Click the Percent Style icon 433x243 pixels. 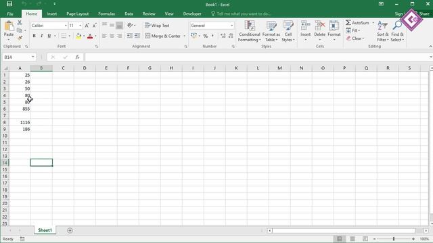[206, 36]
